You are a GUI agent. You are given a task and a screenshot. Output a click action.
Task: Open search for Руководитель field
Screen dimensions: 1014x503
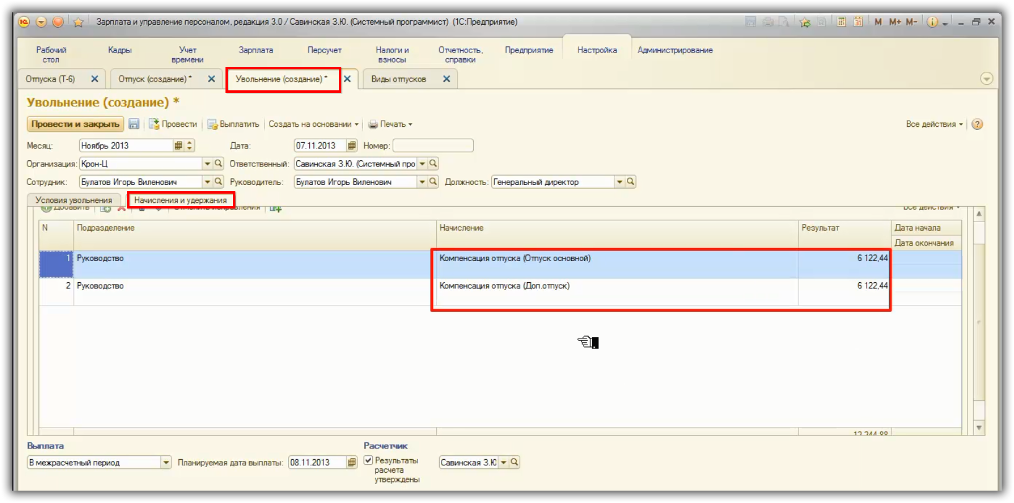(x=433, y=182)
